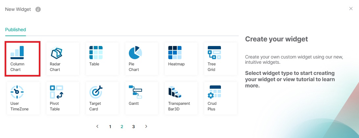
Task: Select the Pie Chart widget
Action: pos(142,58)
